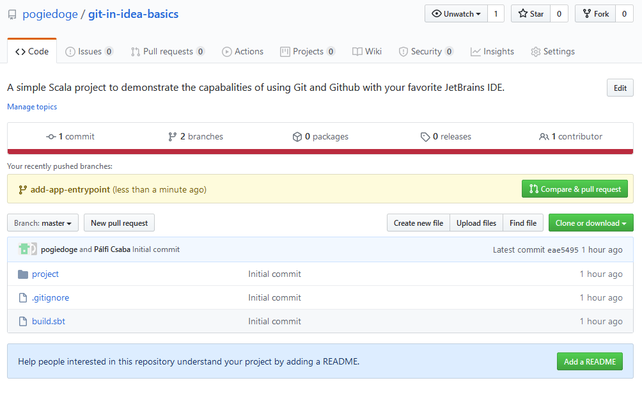Viewport: 642px width, 401px height.
Task: Click the Find file button
Action: tap(523, 223)
